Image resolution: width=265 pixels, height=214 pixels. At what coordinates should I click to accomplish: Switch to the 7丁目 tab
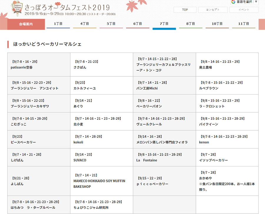pos(164,24)
